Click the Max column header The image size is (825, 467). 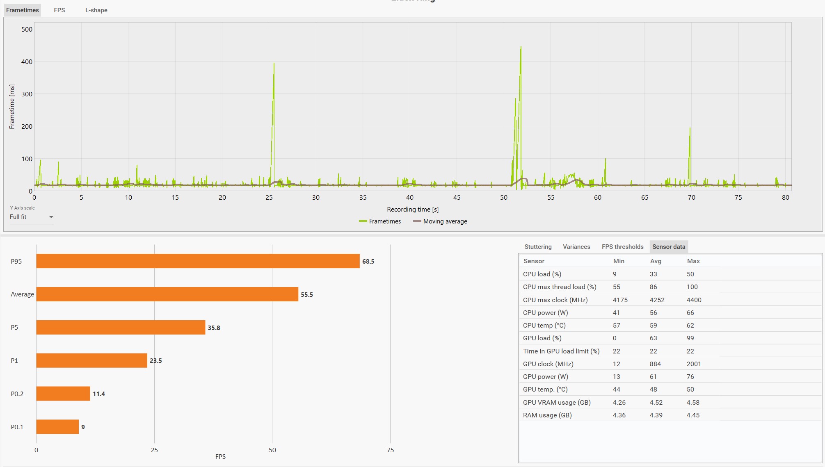click(x=693, y=261)
